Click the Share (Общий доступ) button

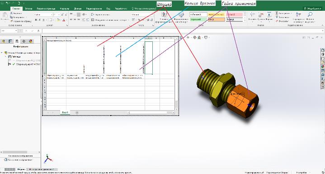click(312, 9)
